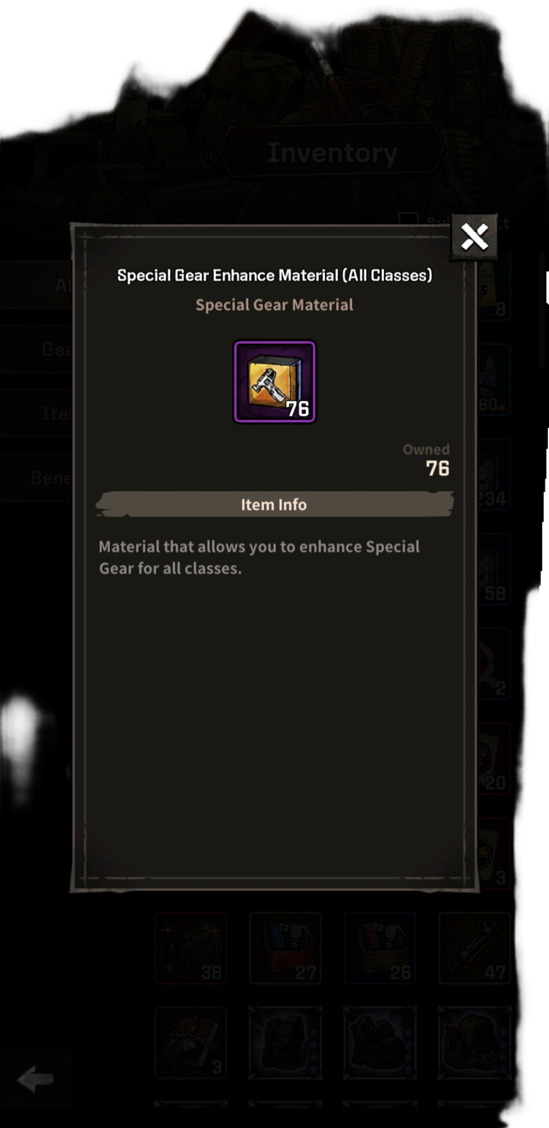Click the Owned 76 count label
The image size is (549, 1128).
tap(426, 460)
